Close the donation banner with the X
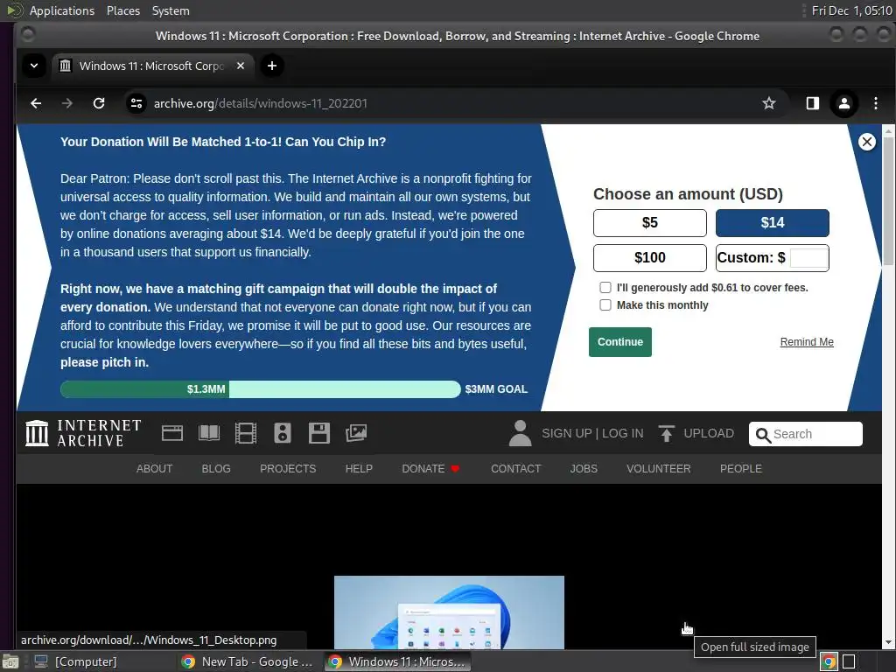The height and width of the screenshot is (672, 896). point(867,142)
